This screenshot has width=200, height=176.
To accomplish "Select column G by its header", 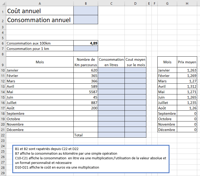I will pos(167,3).
